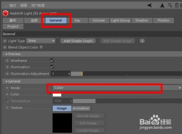Select the Animation texture button
The height and width of the screenshot is (134, 182).
click(x=81, y=108)
